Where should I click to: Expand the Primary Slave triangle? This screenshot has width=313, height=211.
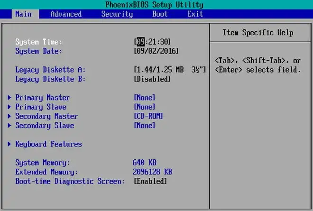coord(9,107)
